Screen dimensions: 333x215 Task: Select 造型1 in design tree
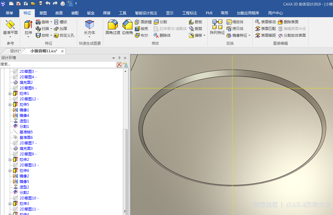coord(24,121)
